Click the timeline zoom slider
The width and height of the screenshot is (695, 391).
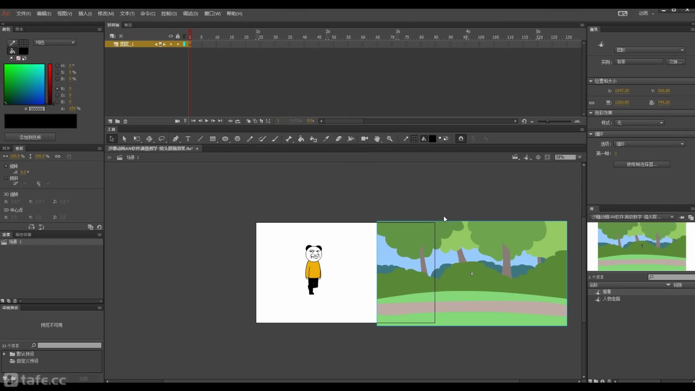click(x=554, y=121)
